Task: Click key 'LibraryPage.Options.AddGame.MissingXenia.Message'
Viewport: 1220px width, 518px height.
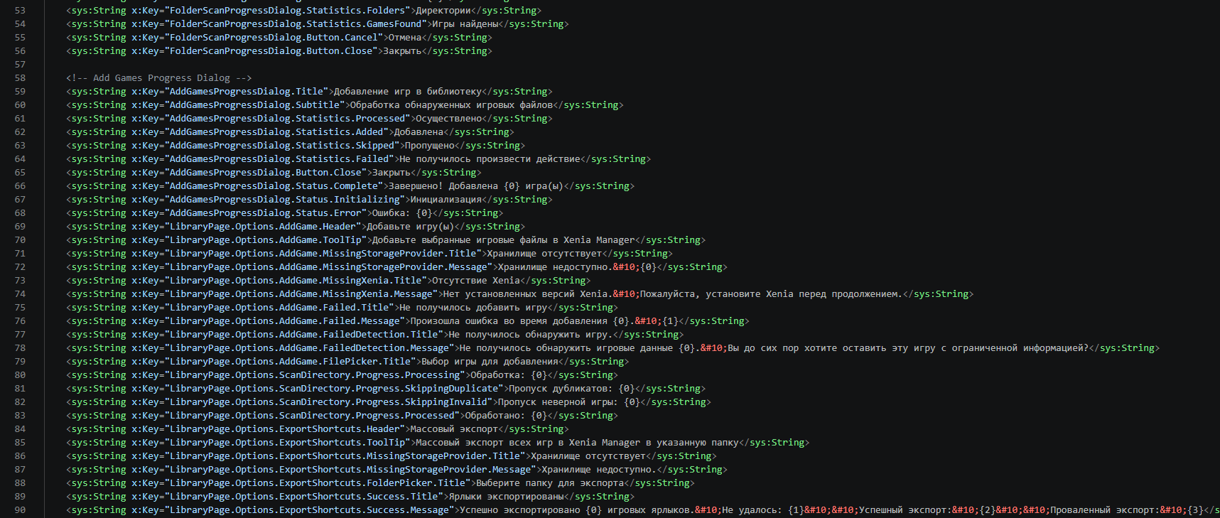Action: click(301, 294)
